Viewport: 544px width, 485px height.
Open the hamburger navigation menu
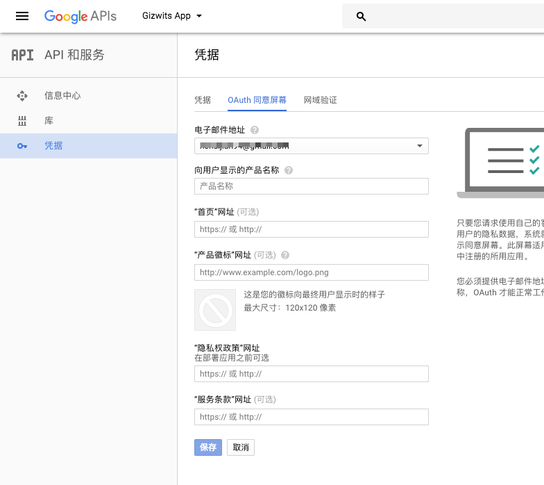(22, 16)
